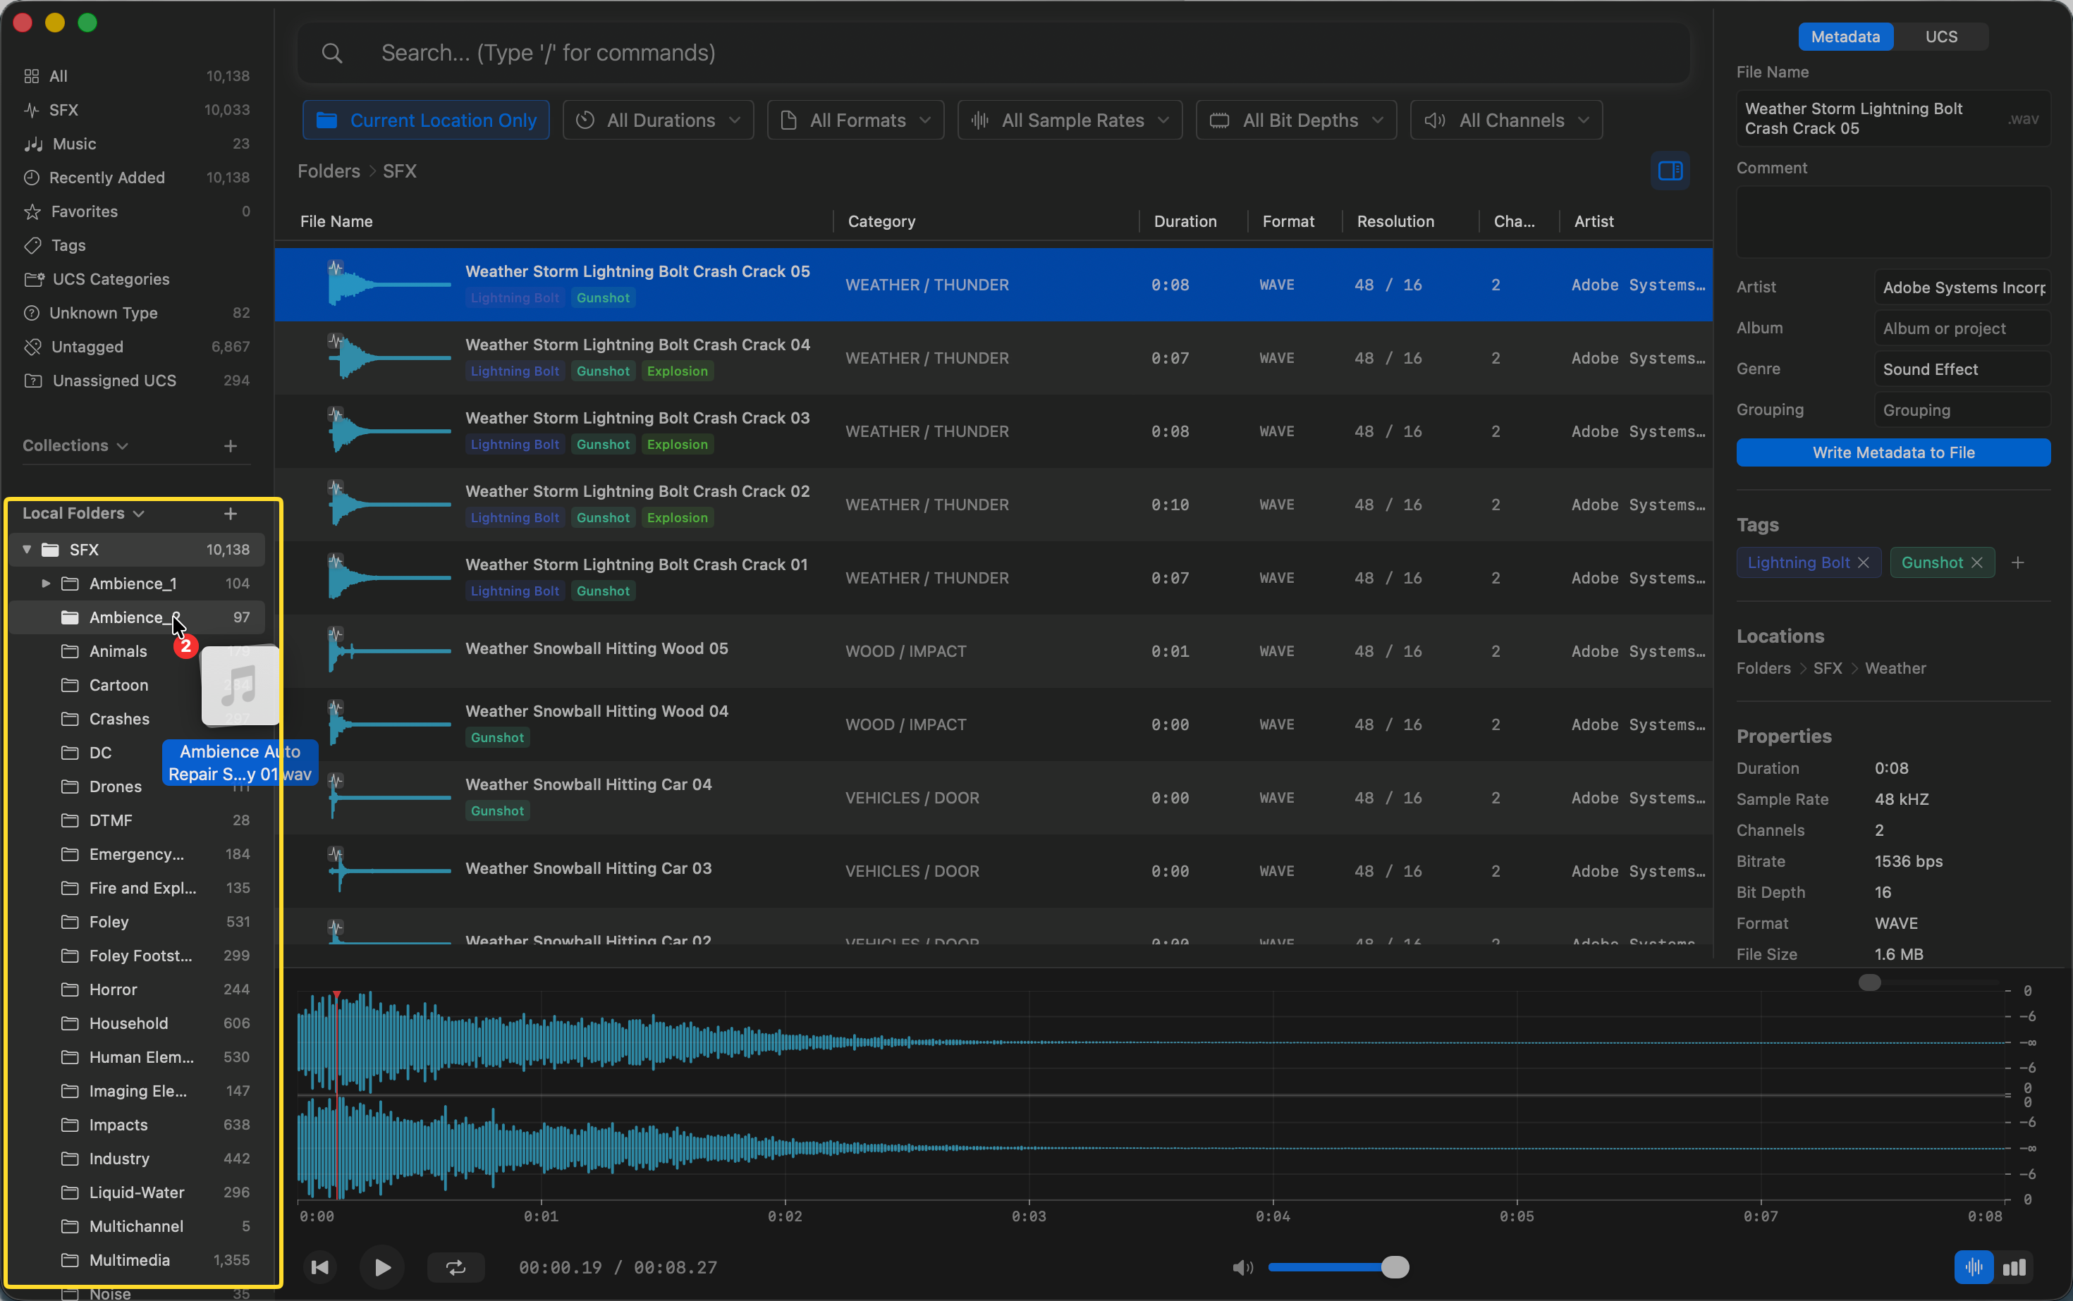Sort by Resolution column
The image size is (2073, 1301).
click(1395, 221)
